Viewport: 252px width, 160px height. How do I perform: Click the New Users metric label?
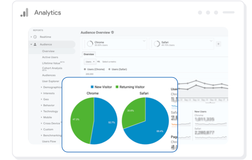click(x=200, y=111)
